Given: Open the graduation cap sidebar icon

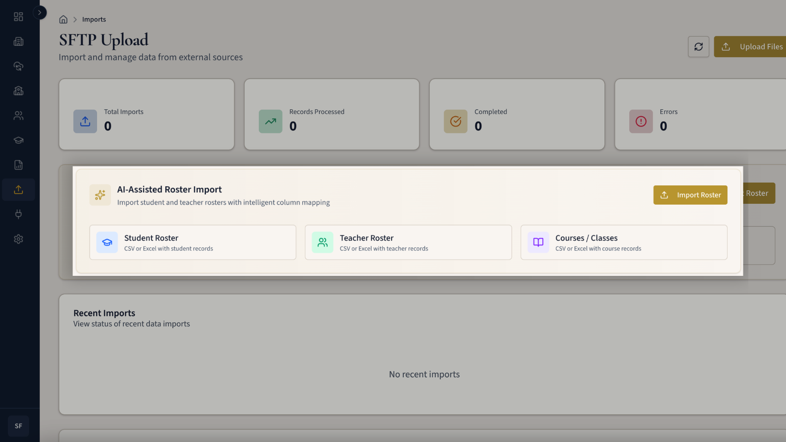Looking at the screenshot, I should click(18, 140).
